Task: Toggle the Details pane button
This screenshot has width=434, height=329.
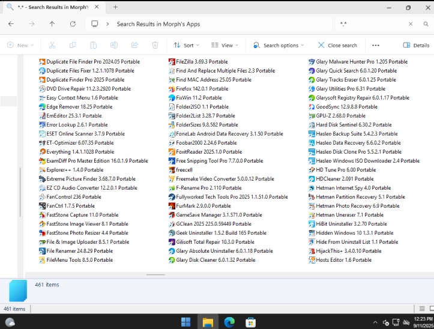Action: [416, 45]
